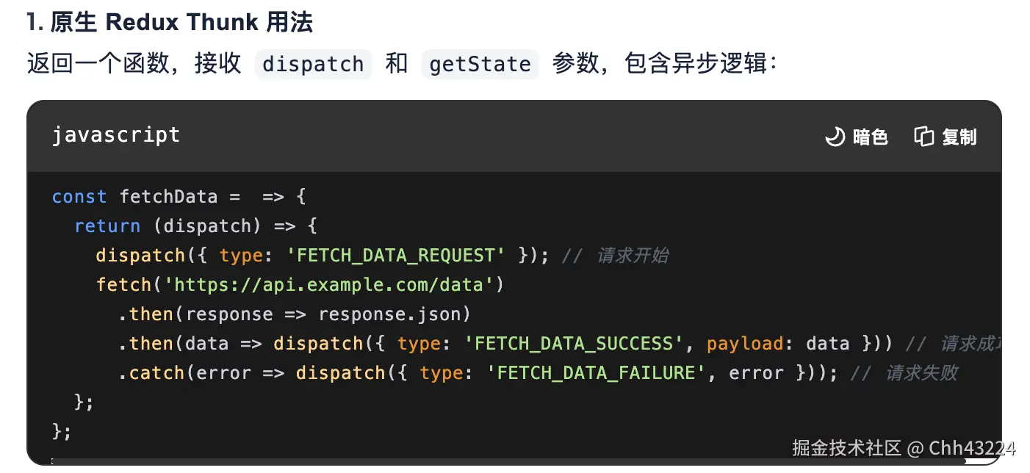Click the inline code word dispatch

pos(313,64)
